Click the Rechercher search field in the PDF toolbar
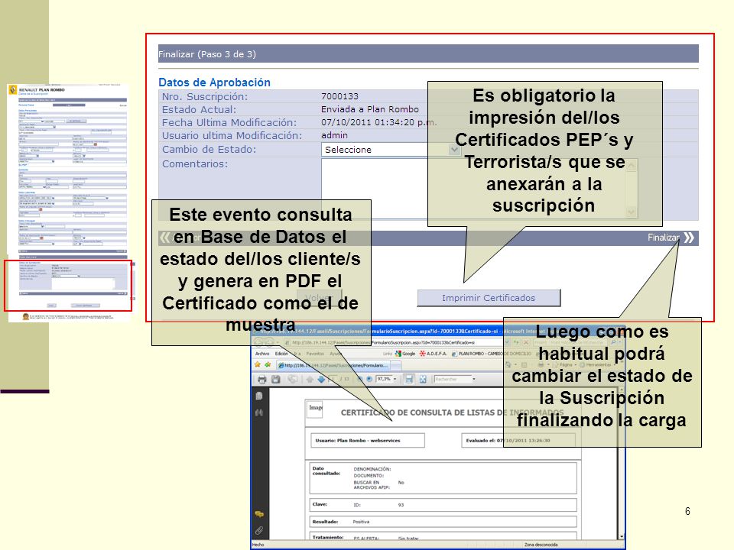Screen dimensions: 734x550 tap(452, 380)
